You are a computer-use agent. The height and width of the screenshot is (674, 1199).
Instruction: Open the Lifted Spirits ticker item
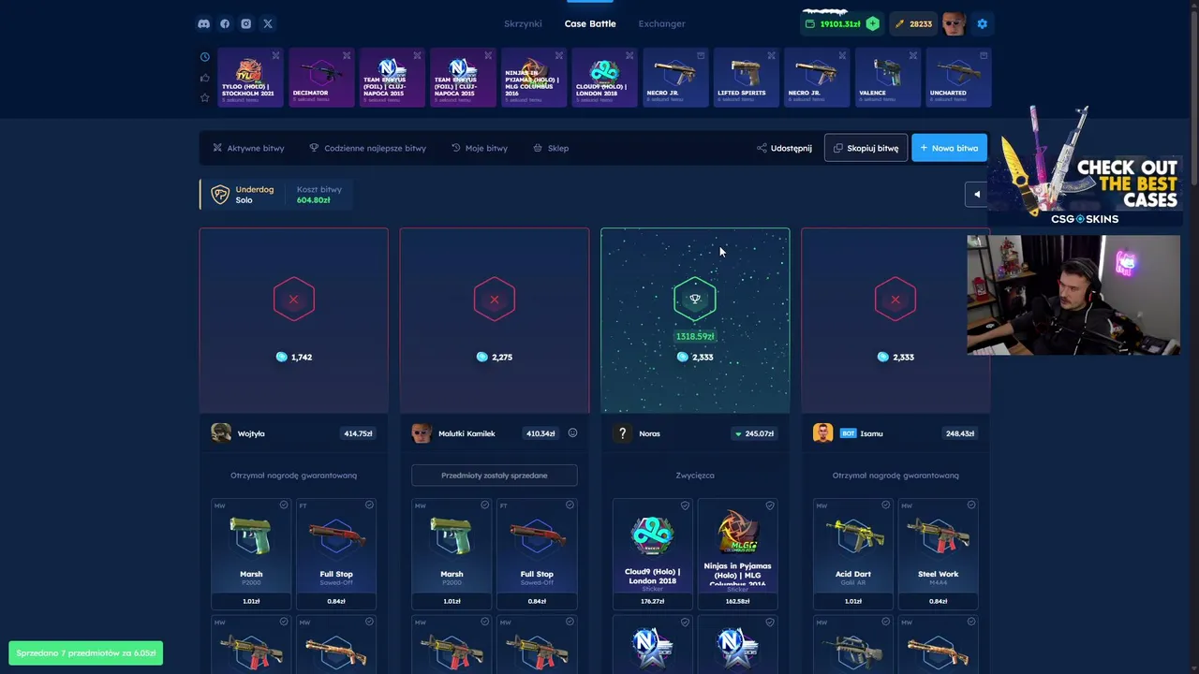coord(746,78)
